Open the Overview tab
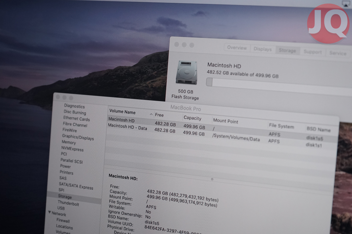 point(237,48)
